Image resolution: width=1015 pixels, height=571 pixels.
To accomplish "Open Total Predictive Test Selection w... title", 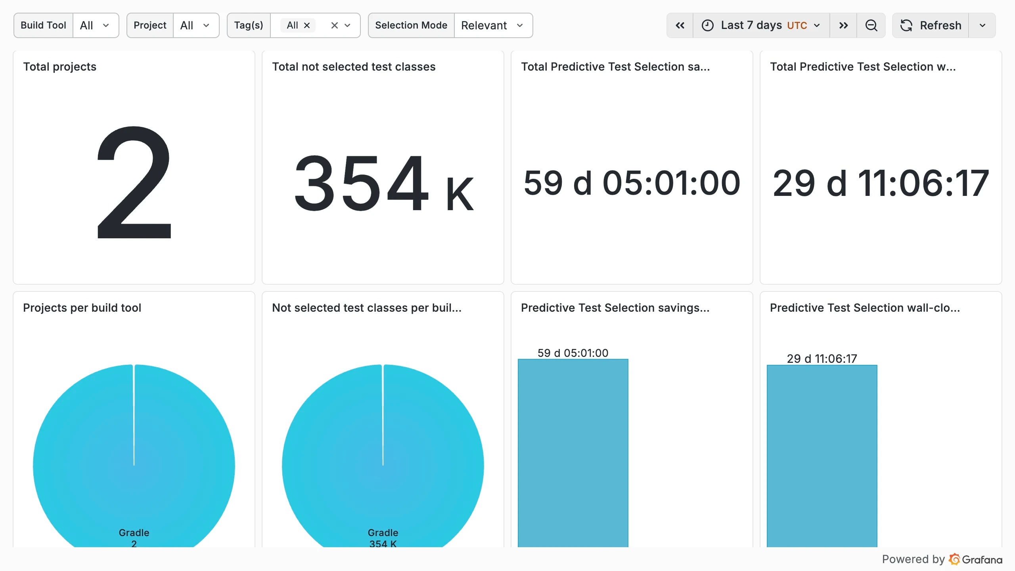I will point(863,67).
